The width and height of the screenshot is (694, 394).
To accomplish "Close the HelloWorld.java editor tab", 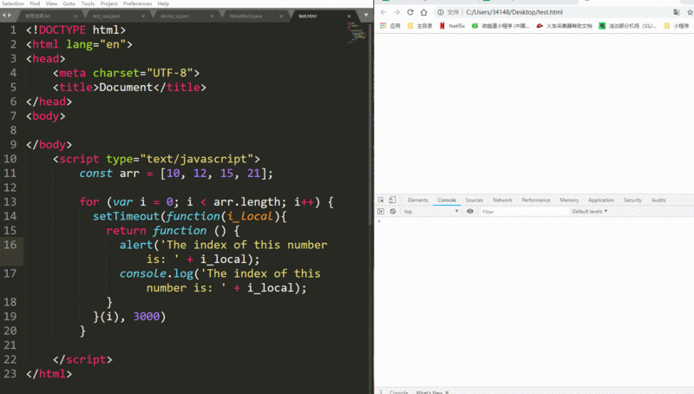I will 280,16.
